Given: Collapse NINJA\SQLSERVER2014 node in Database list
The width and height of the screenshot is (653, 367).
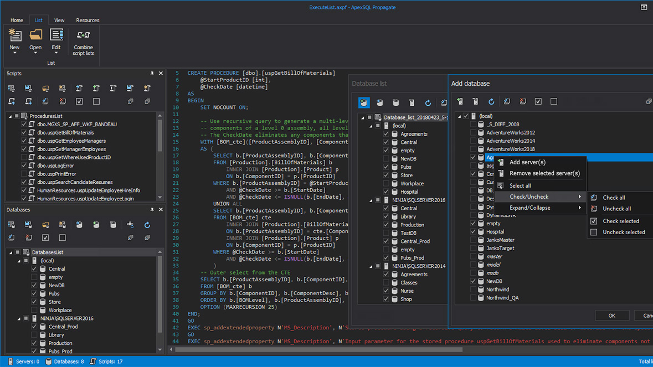Looking at the screenshot, I should pos(371,266).
